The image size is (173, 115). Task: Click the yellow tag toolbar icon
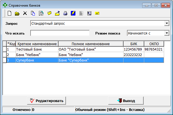pyautogui.click(x=49, y=13)
